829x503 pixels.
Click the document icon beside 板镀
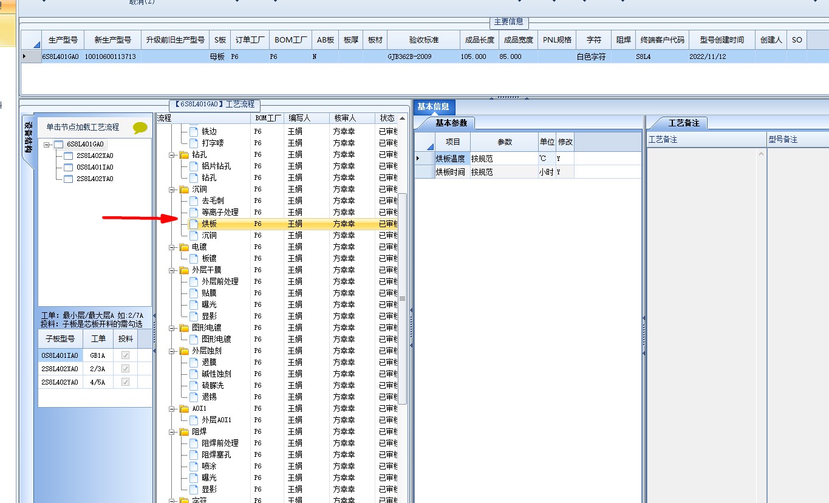[194, 258]
